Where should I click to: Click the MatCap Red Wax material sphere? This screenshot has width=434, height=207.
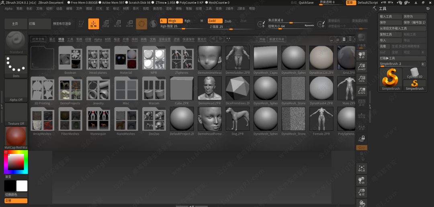tap(16, 138)
